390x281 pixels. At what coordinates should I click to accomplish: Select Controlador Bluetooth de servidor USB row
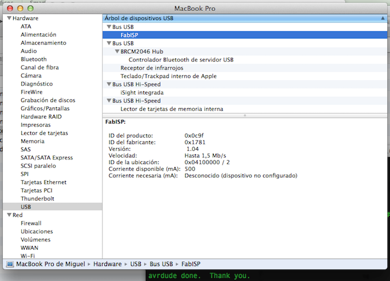[x=245, y=60]
